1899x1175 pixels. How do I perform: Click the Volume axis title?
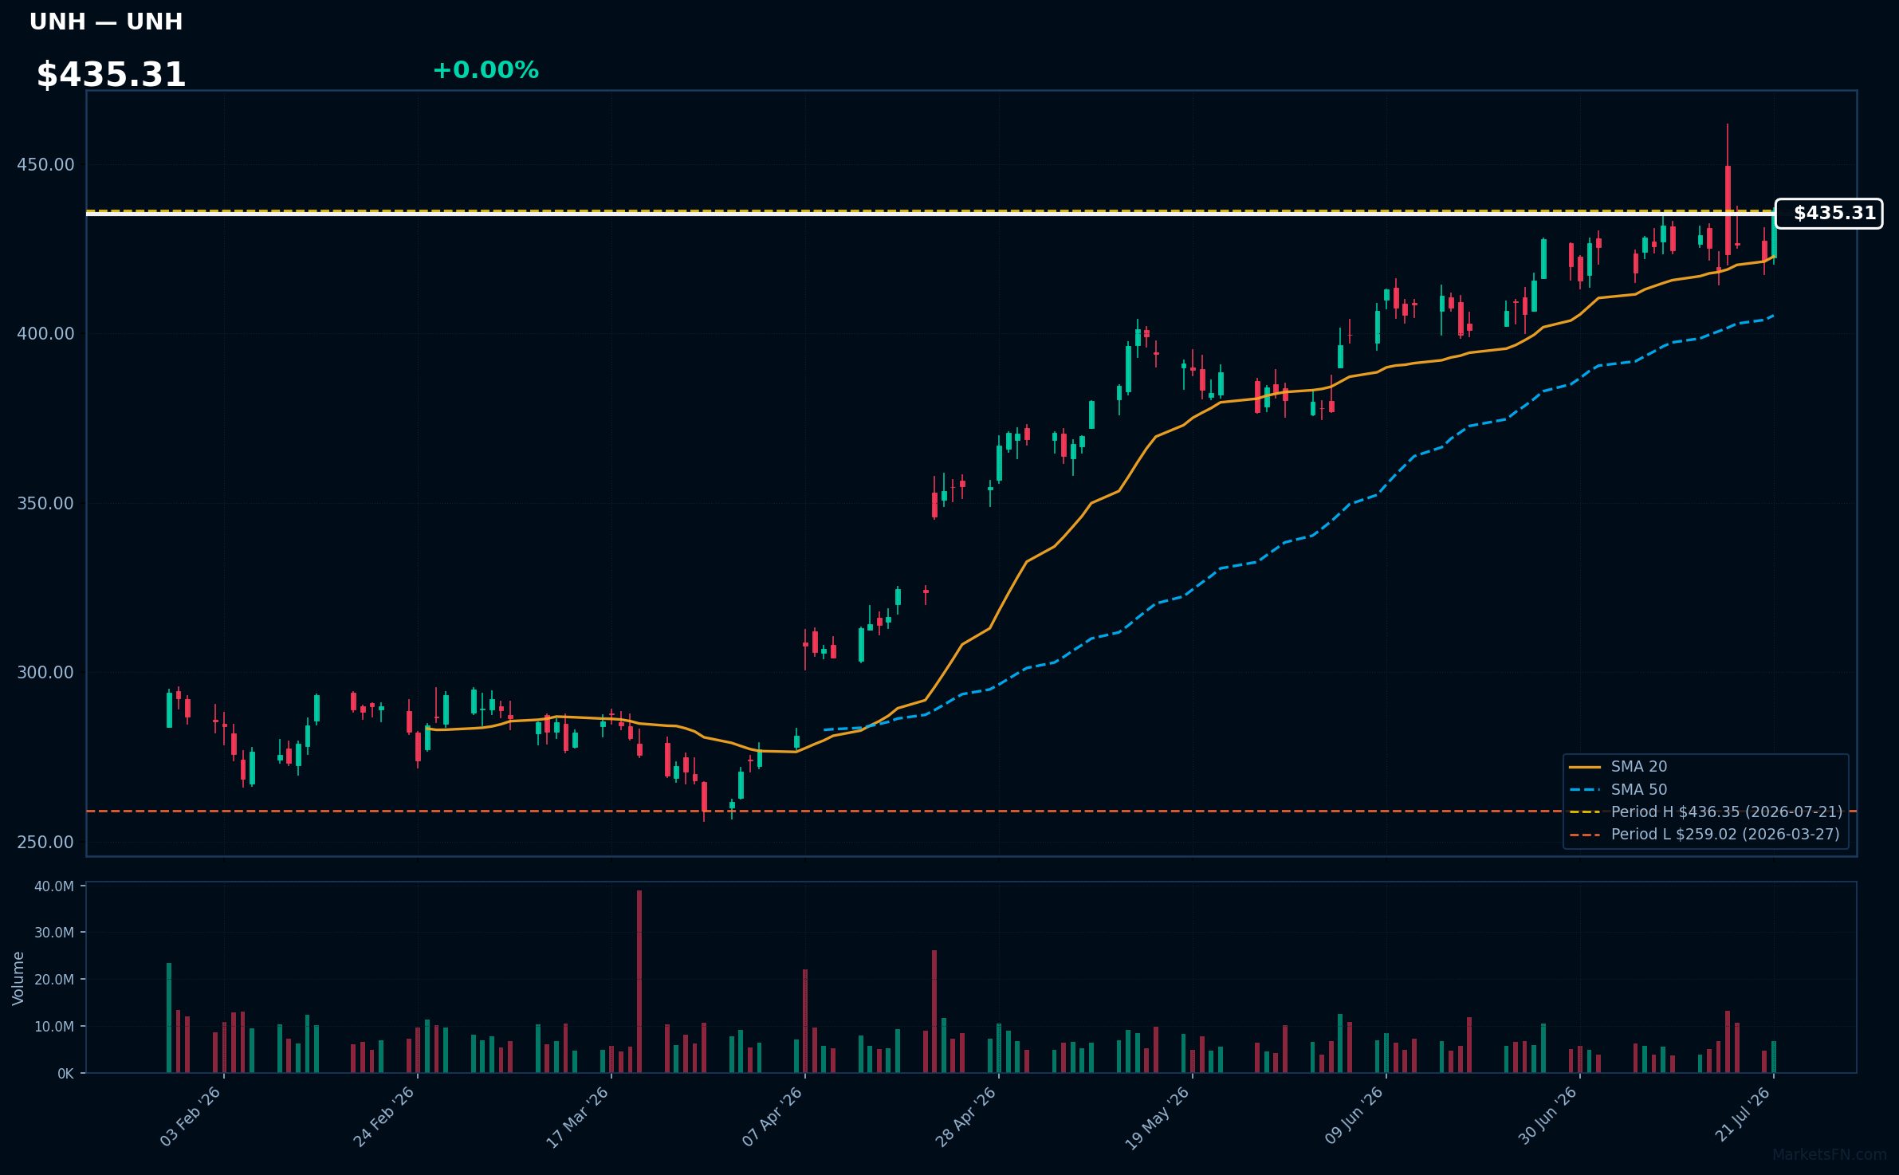click(x=18, y=978)
